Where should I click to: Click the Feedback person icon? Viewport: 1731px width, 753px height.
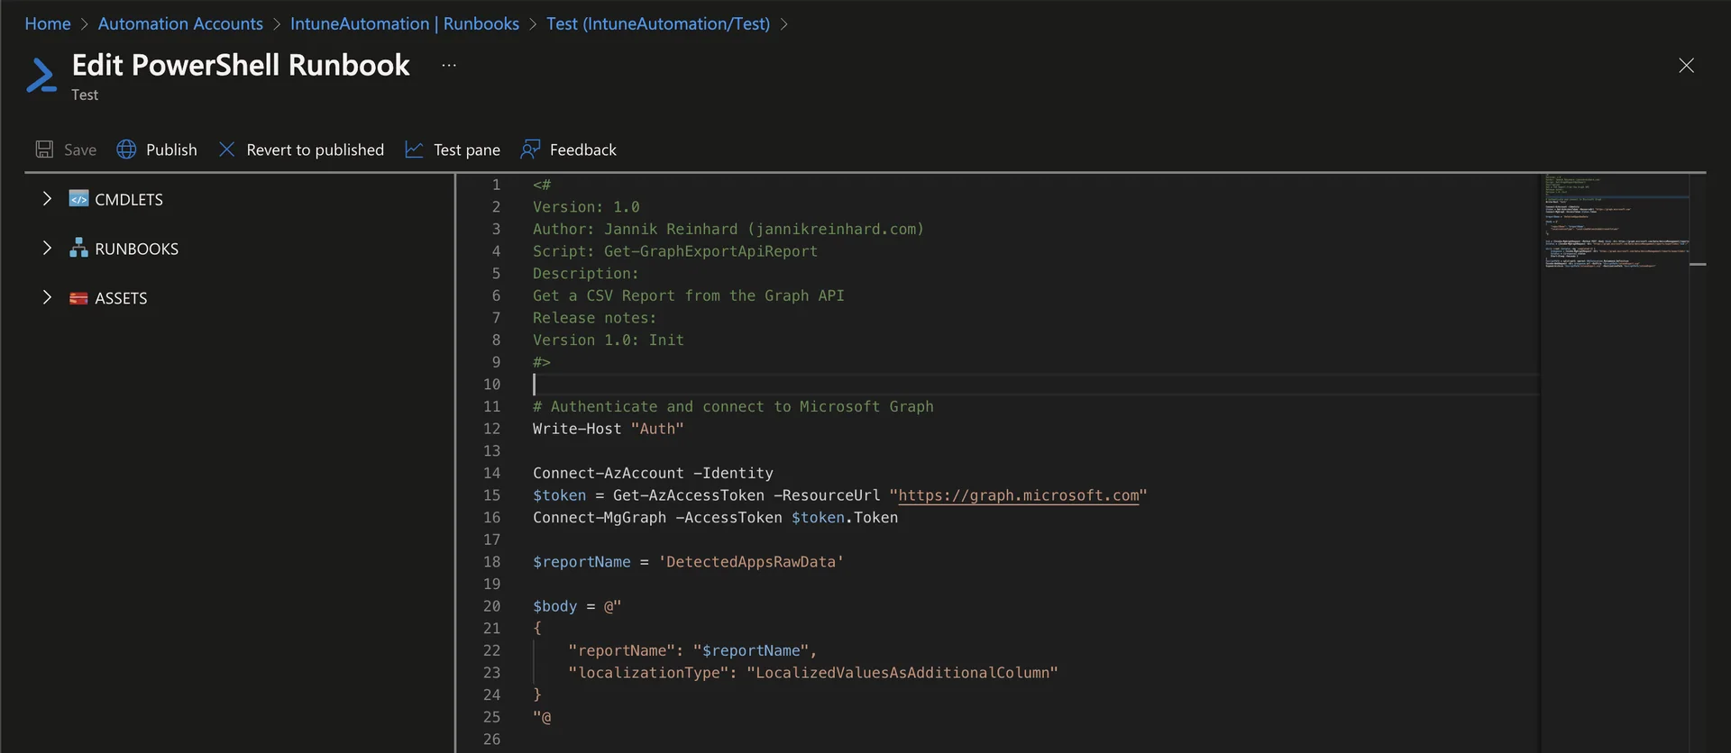point(530,150)
